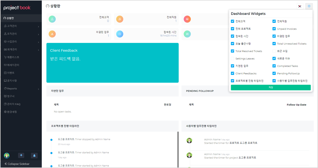
Task: Click the dashboard widgets gear icon
Action: (309, 6)
